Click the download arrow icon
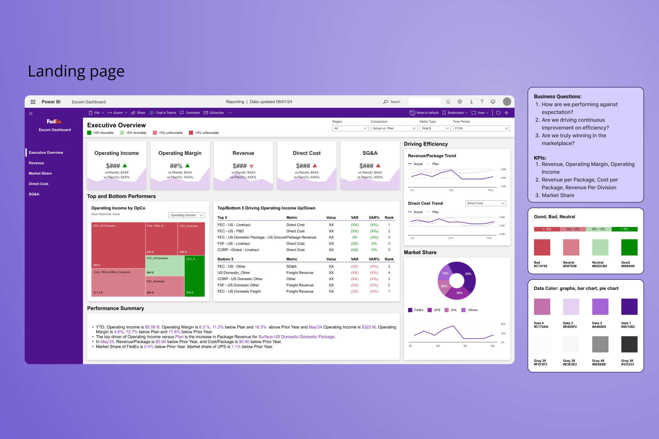659x439 pixels. (471, 102)
